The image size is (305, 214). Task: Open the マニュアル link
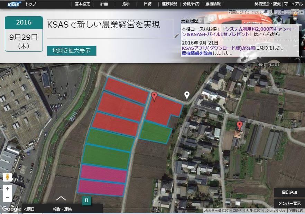293,4
